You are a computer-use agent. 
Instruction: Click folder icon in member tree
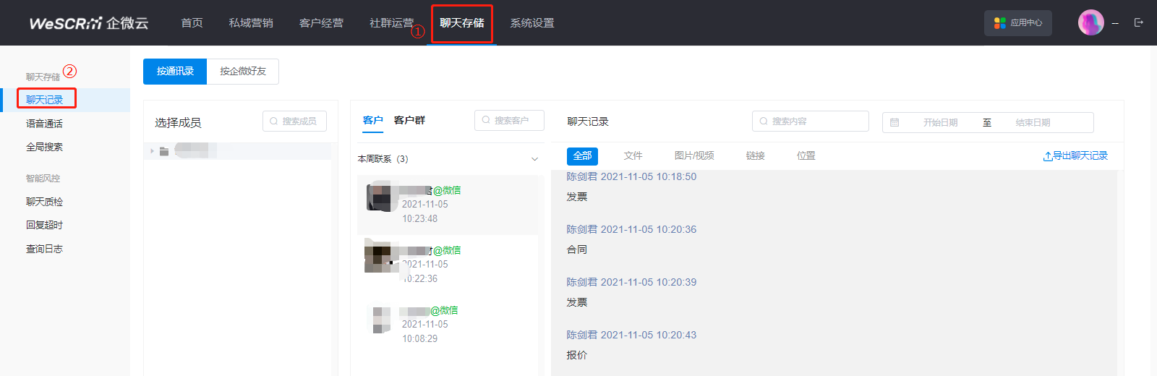pos(164,151)
